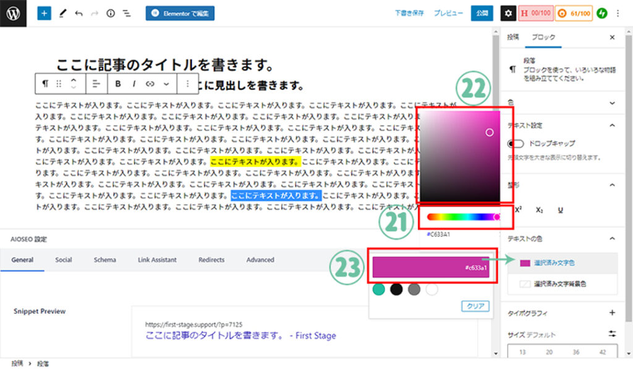Viewport: 633px width, 369px height.
Task: Click the undo arrow icon
Action: pyautogui.click(x=79, y=13)
